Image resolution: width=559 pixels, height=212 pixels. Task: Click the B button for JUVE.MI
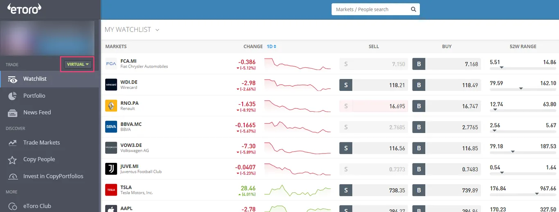419,169
